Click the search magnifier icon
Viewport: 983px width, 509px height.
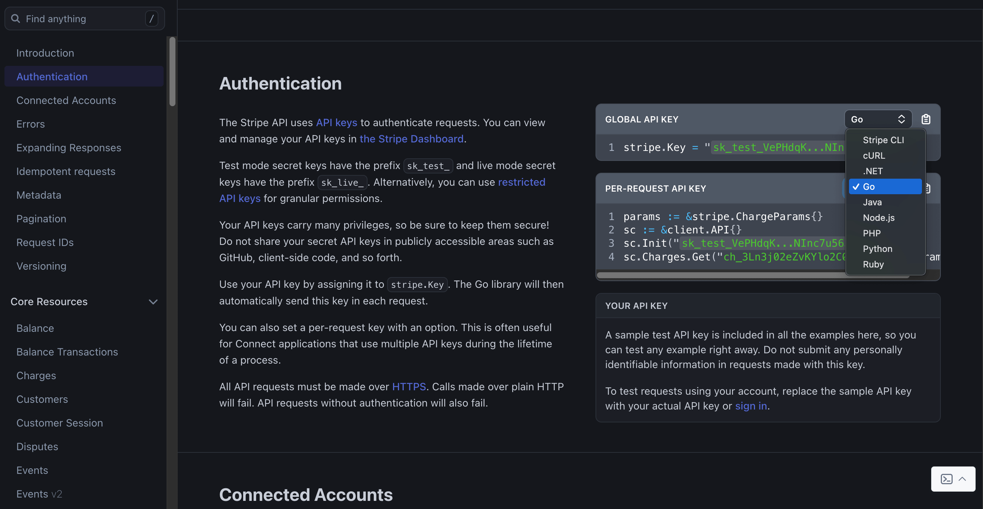(x=16, y=18)
